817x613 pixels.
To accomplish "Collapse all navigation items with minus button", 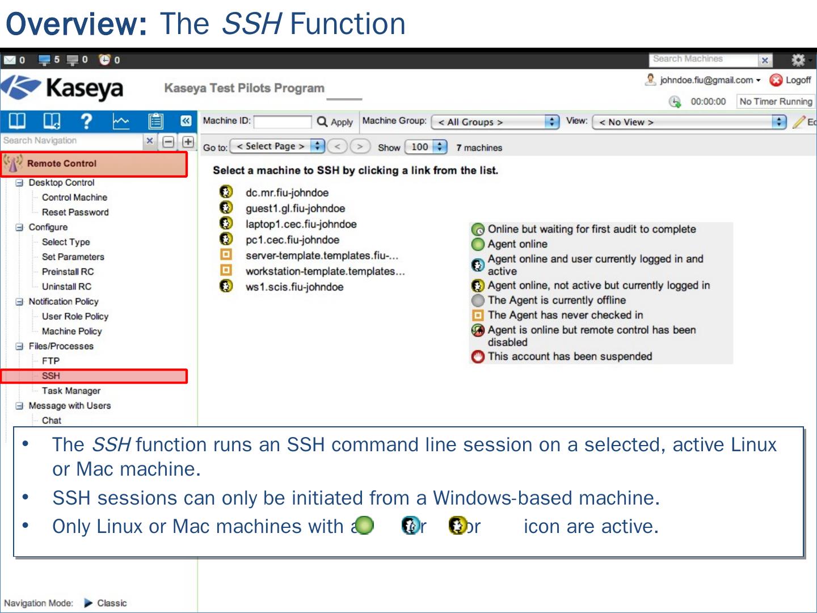I will 169,141.
